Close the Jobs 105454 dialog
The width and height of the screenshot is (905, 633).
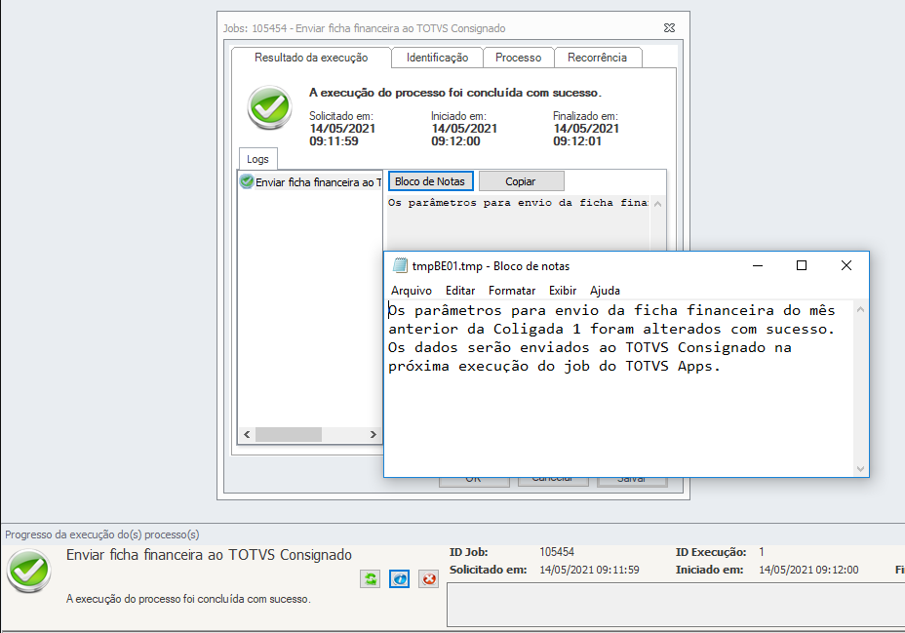669,27
